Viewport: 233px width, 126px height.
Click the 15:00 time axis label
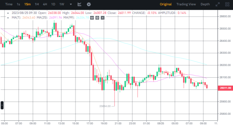click(76, 123)
